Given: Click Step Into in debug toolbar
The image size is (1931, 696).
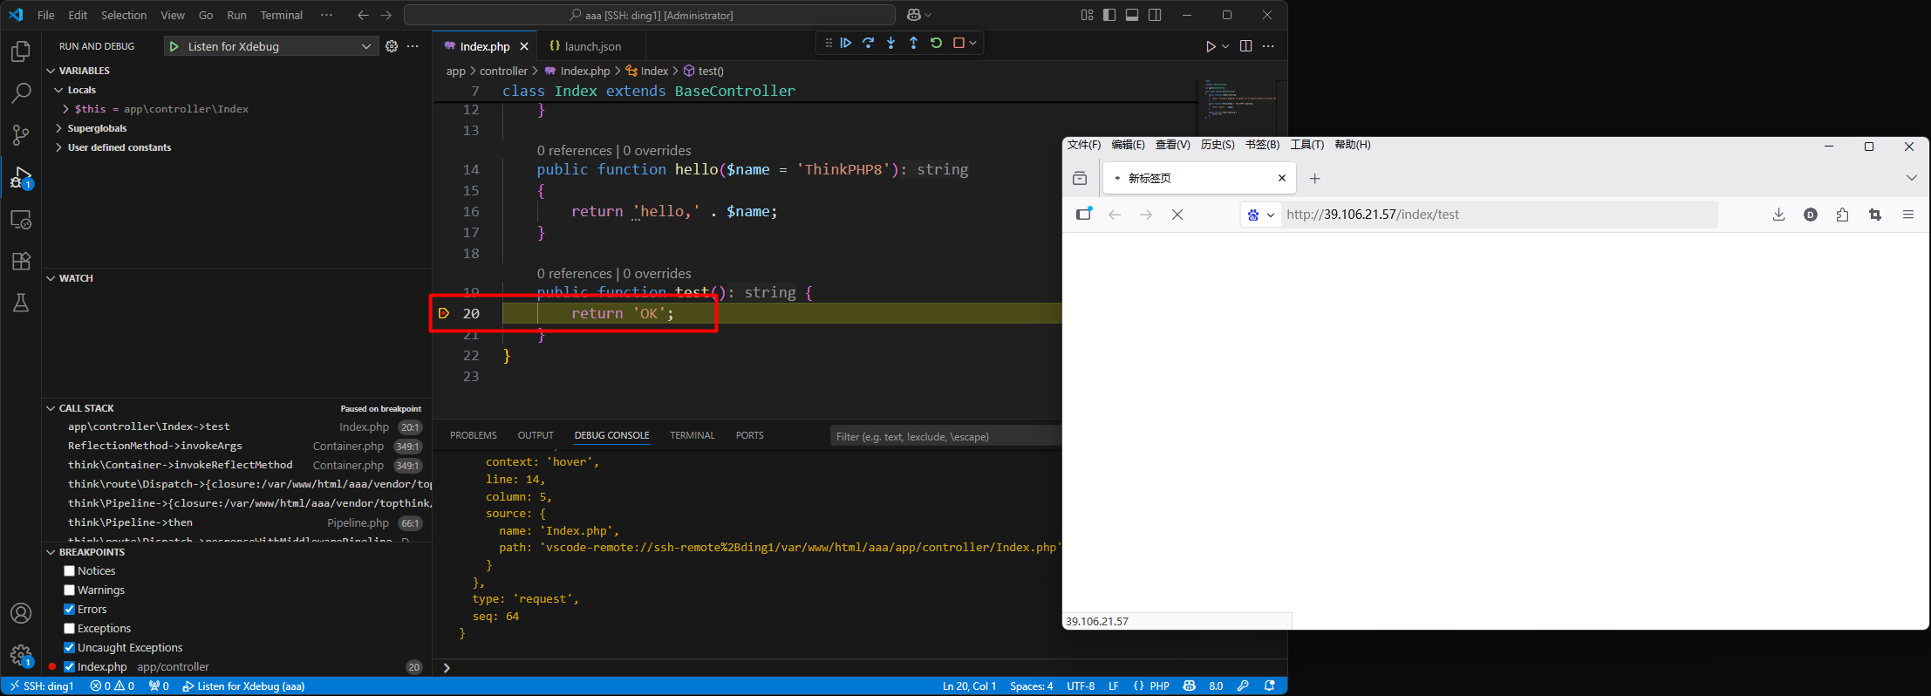Looking at the screenshot, I should [x=891, y=43].
